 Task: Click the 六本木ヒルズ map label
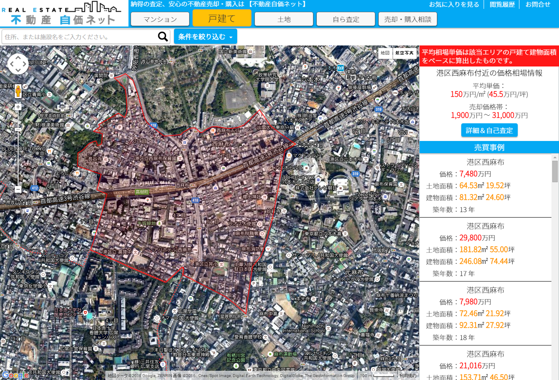289,167
